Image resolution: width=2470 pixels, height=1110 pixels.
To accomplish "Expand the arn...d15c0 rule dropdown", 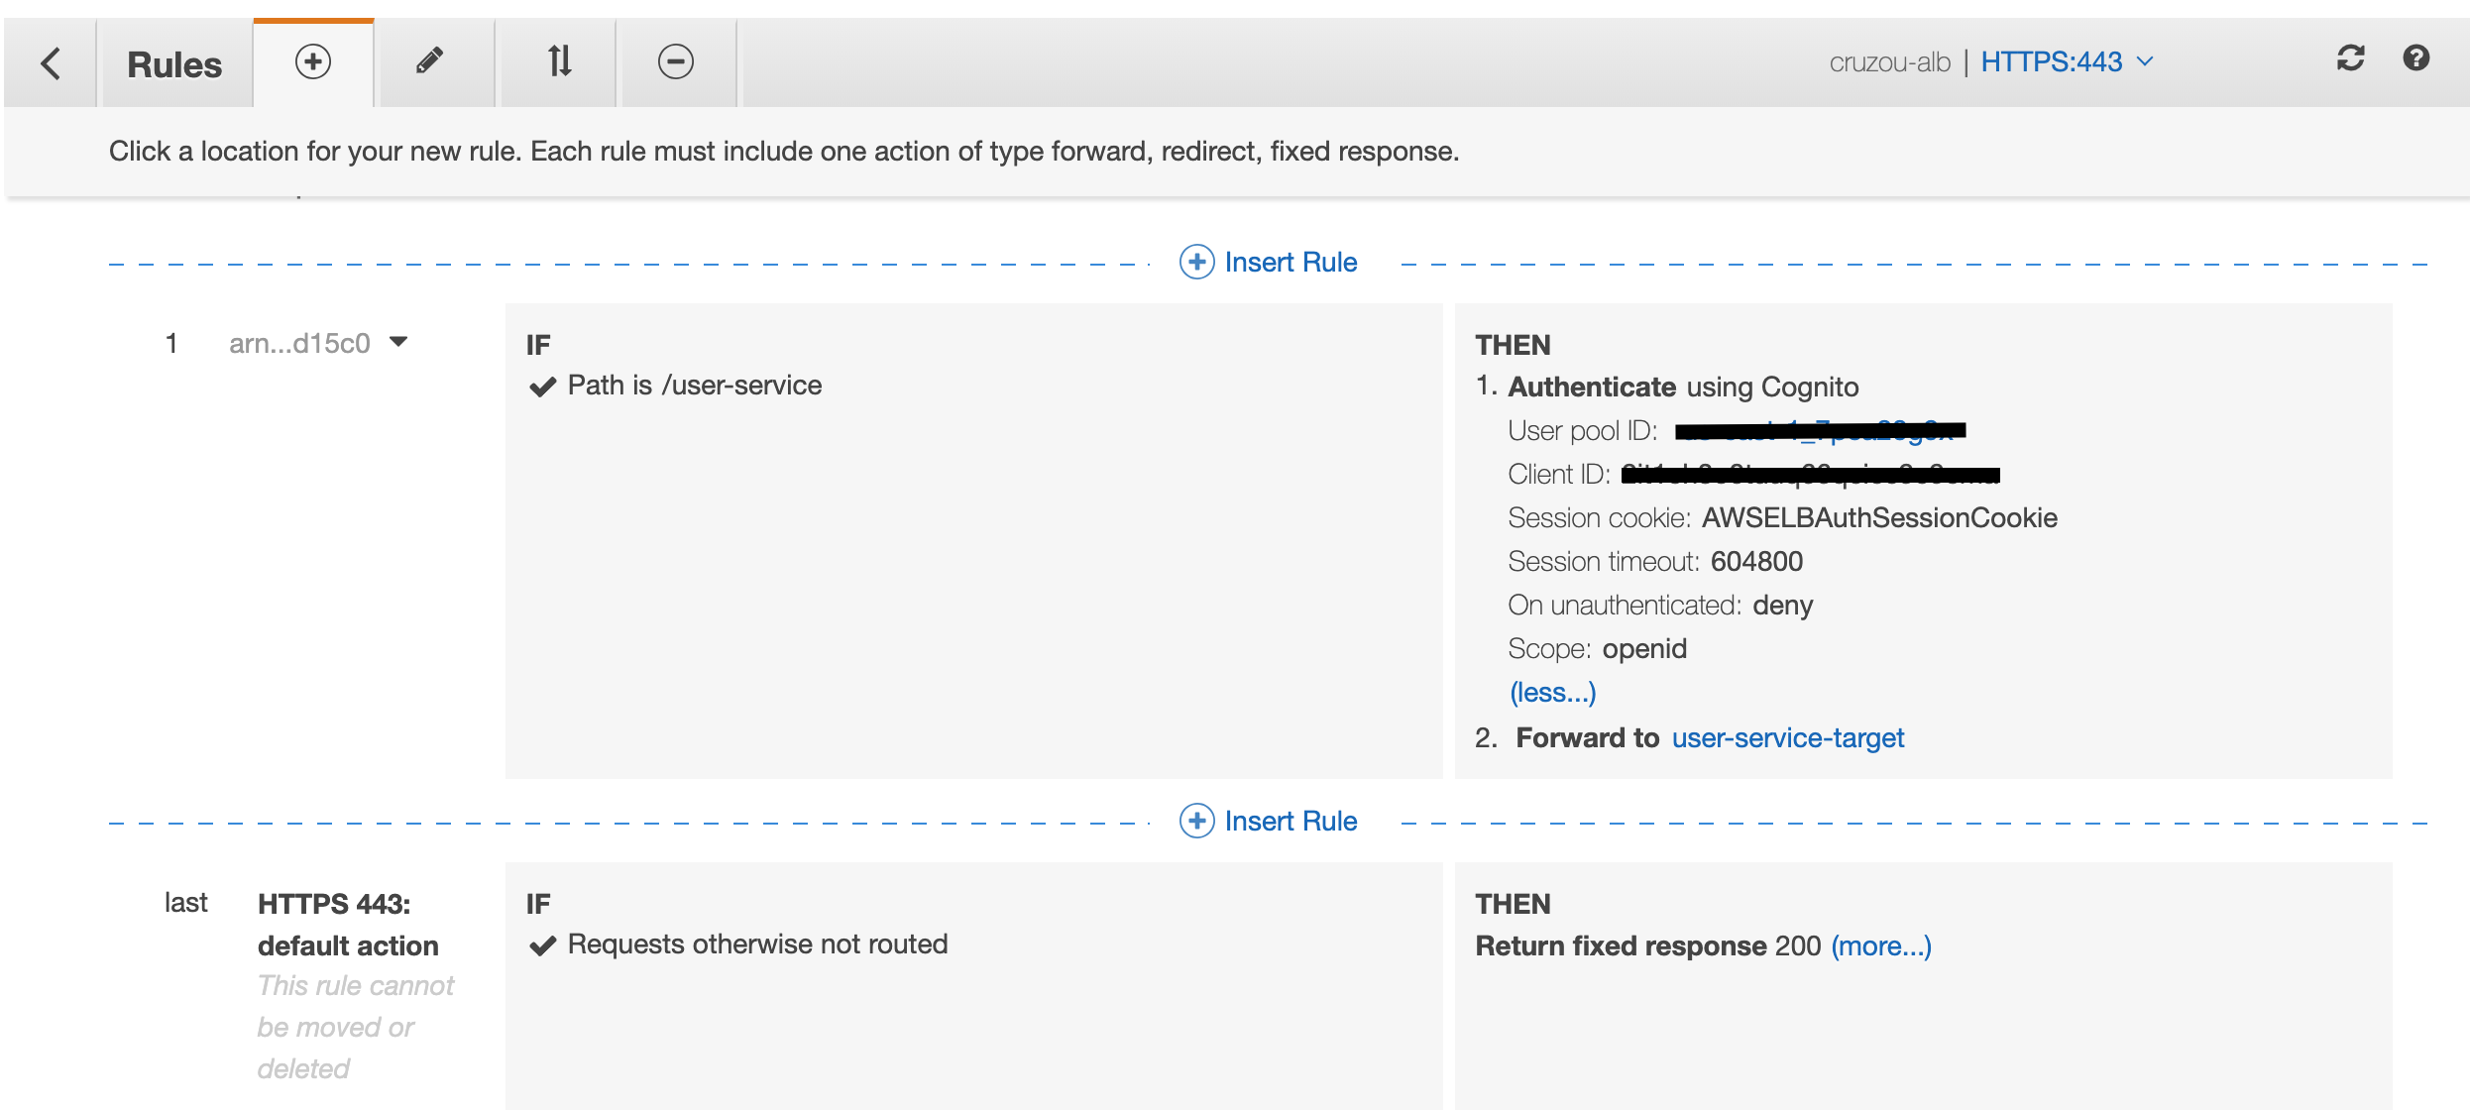I will (x=398, y=341).
